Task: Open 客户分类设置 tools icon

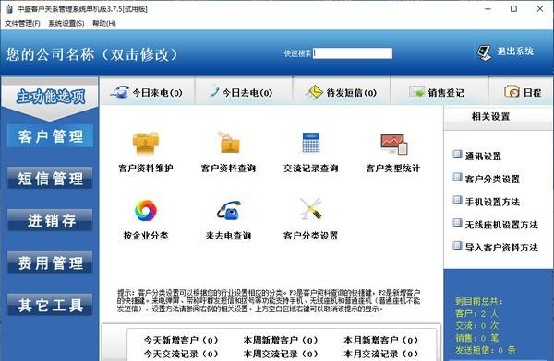Action: (311, 209)
